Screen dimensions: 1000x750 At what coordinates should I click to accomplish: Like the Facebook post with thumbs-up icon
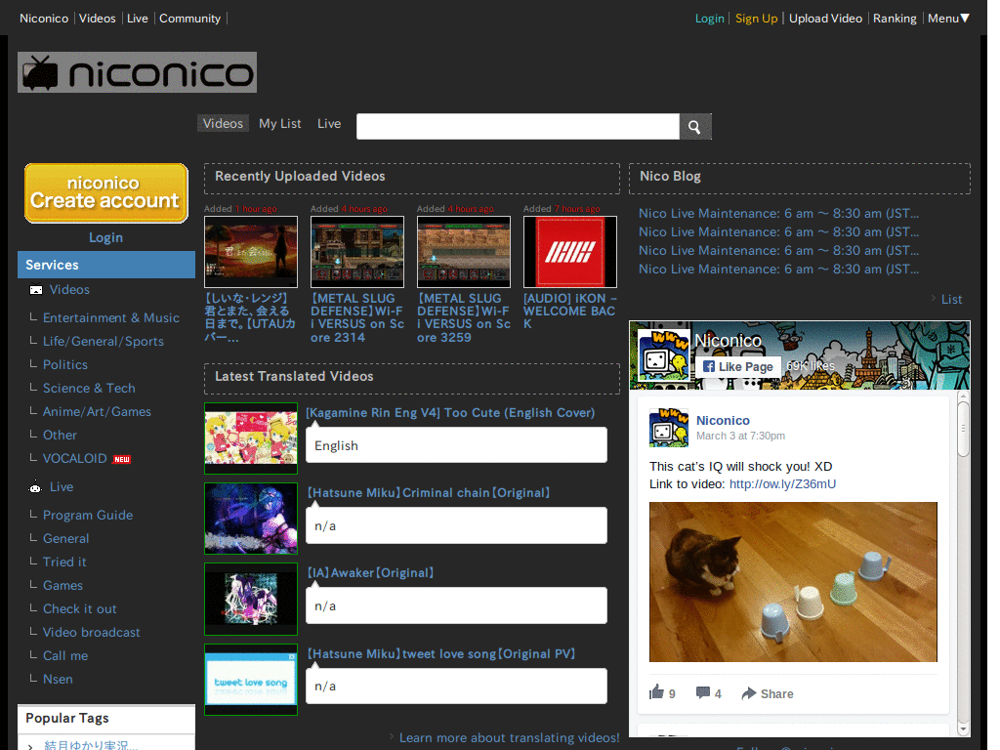[x=657, y=692]
